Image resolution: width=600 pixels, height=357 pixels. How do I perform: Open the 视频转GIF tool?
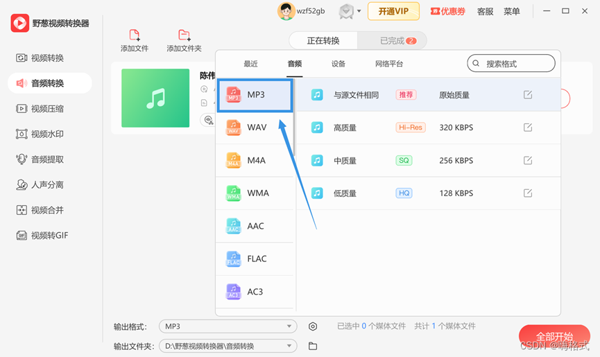click(42, 235)
